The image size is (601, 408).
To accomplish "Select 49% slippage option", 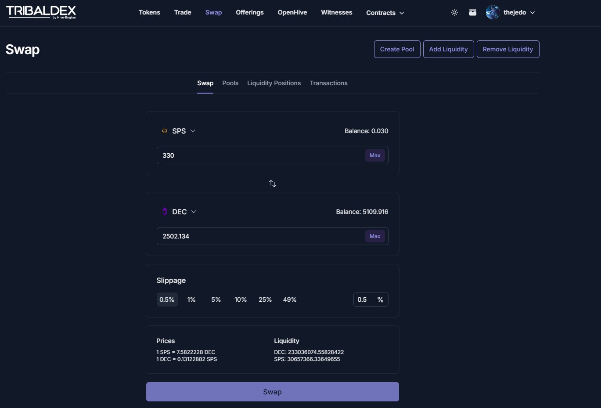I will [290, 300].
